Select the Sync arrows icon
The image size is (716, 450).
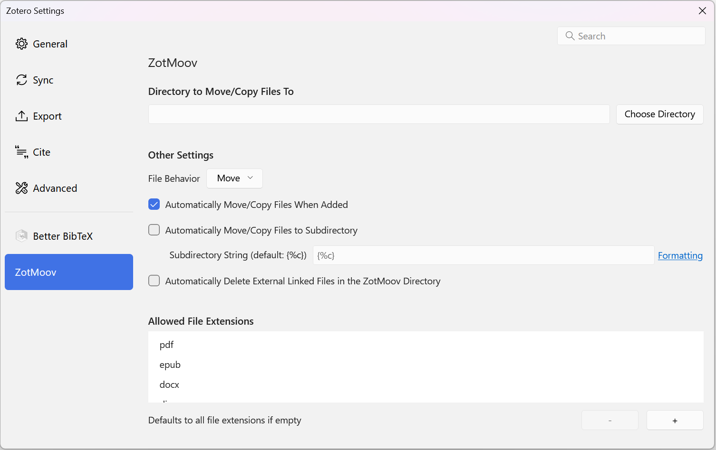pos(21,80)
